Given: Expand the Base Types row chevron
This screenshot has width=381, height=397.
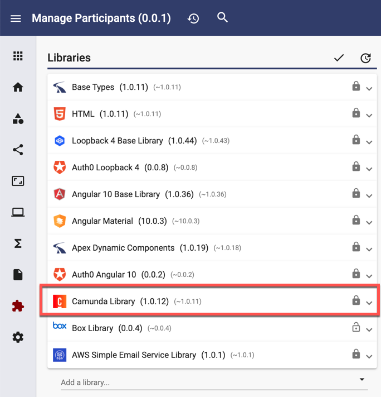Looking at the screenshot, I should click(x=369, y=89).
